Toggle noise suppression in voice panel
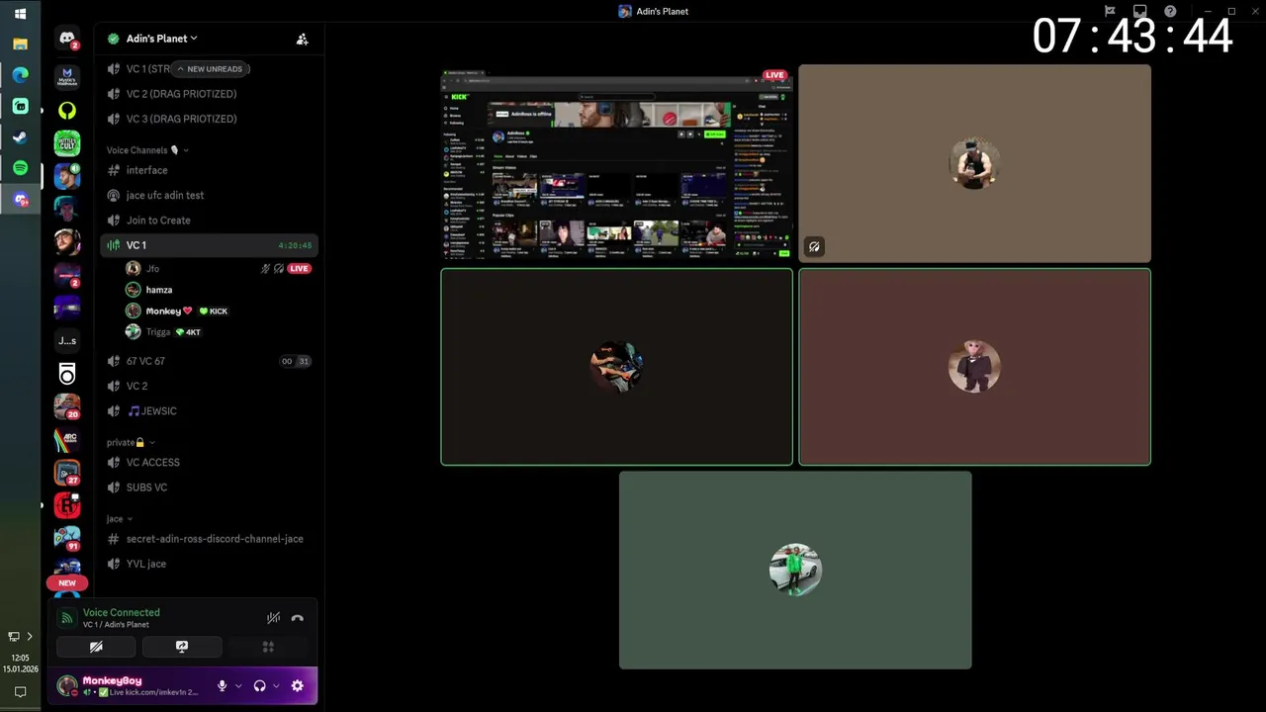This screenshot has width=1266, height=712. [273, 618]
